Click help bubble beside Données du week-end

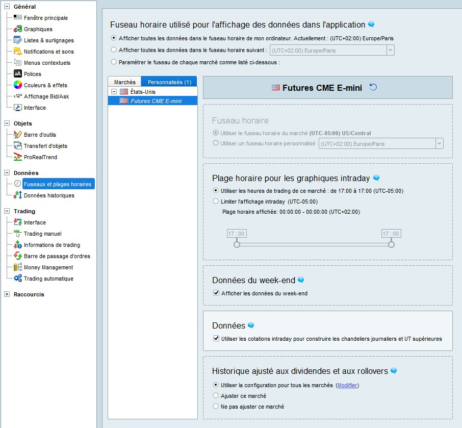pyautogui.click(x=301, y=280)
